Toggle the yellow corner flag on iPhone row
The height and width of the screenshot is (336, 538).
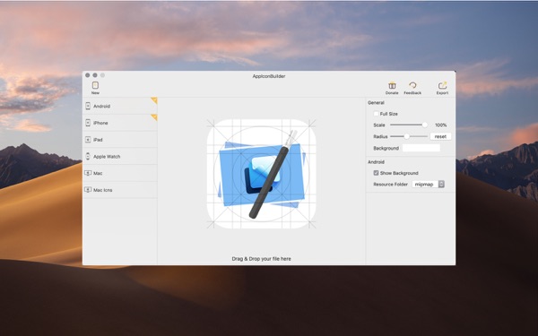[154, 116]
